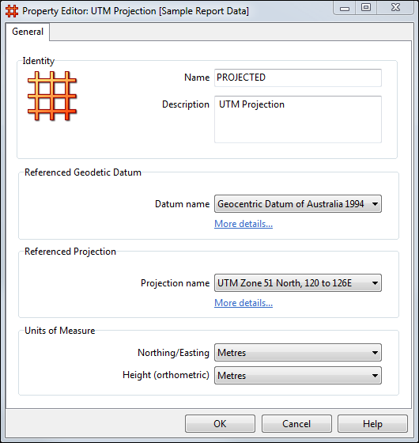Click the Description text box

pyautogui.click(x=298, y=119)
